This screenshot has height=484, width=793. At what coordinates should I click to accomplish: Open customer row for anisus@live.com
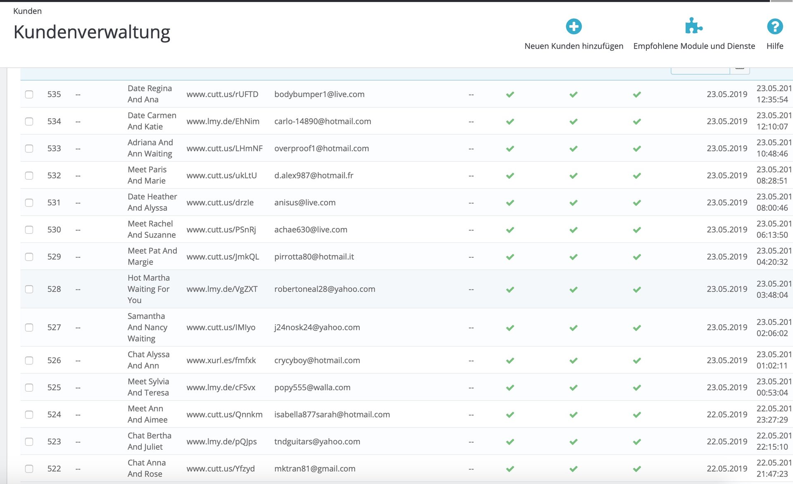click(305, 203)
